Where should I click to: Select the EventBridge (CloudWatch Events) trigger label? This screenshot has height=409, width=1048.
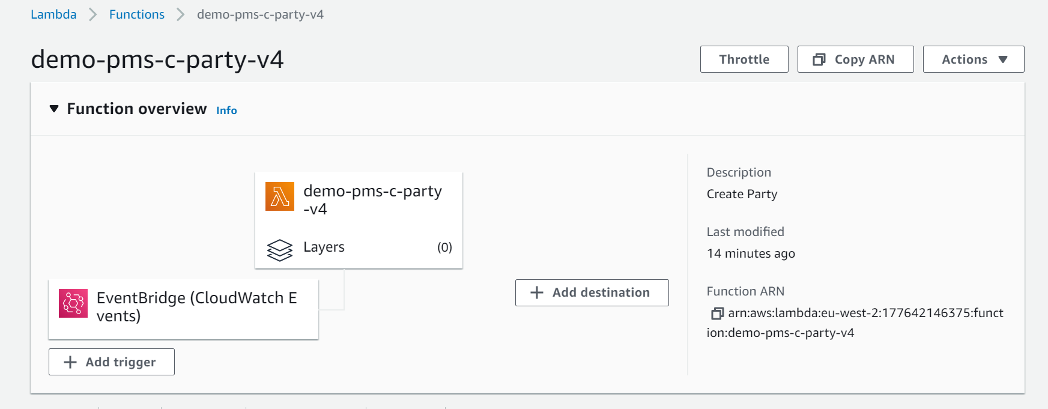pos(196,306)
